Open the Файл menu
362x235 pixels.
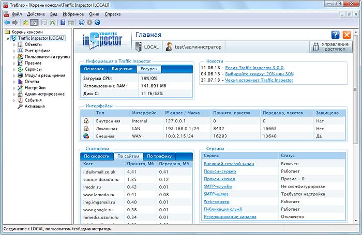pos(17,14)
